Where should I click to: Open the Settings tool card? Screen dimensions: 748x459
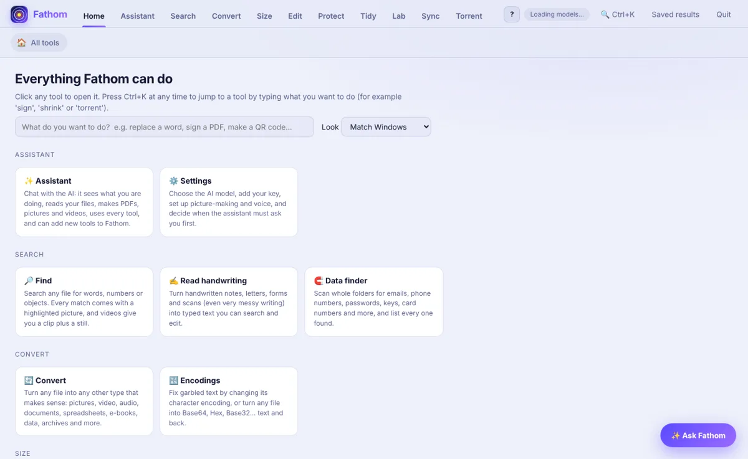click(x=229, y=202)
